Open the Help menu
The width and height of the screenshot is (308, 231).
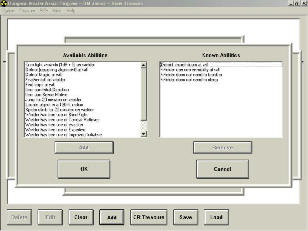point(71,11)
